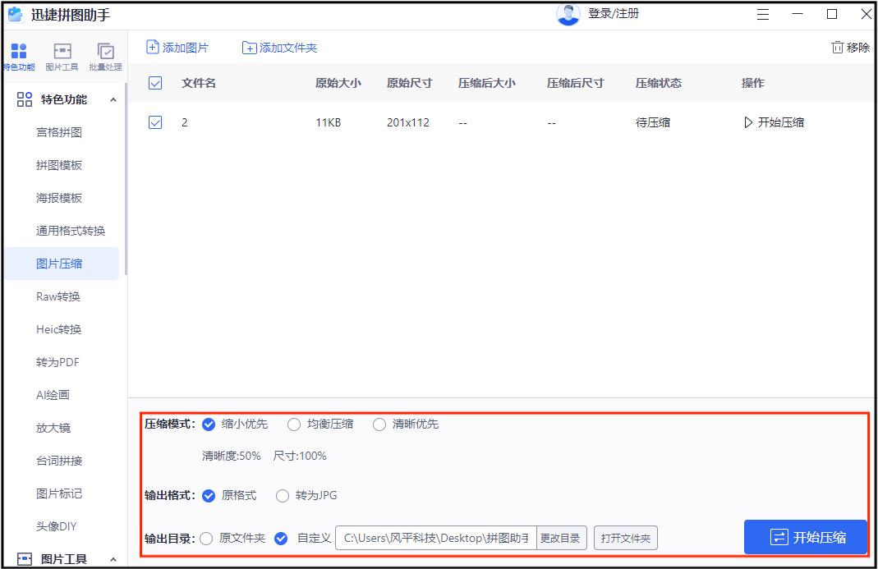Click the blue 开始压缩 button

pyautogui.click(x=805, y=537)
